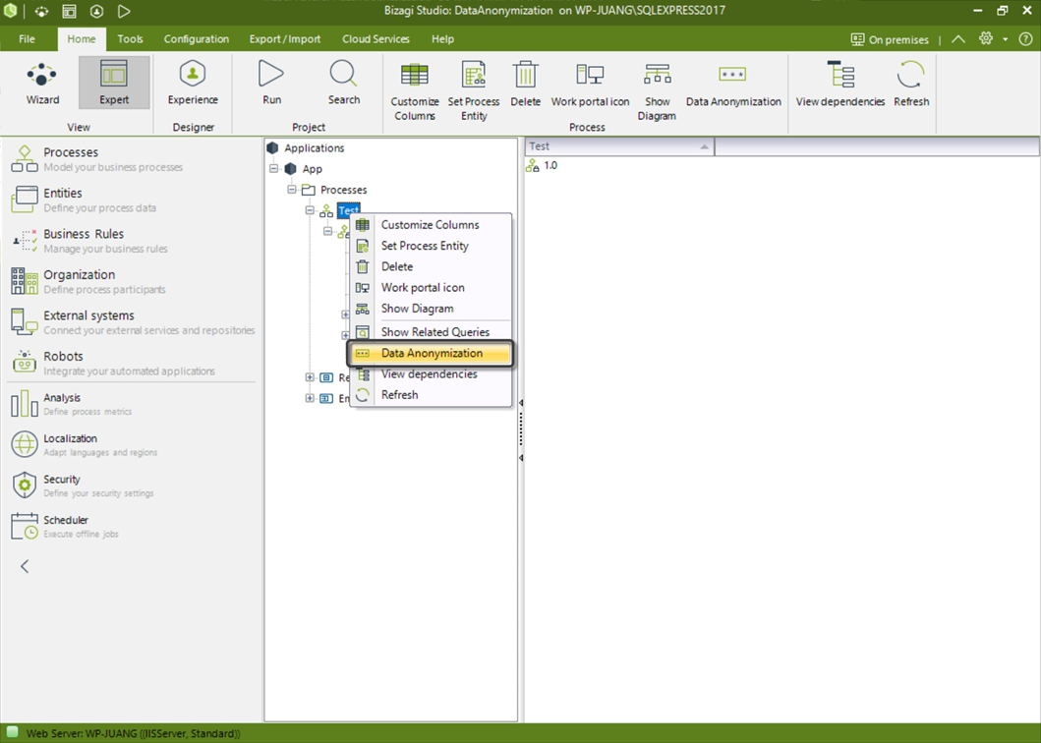Switch to the Home tab

point(81,38)
